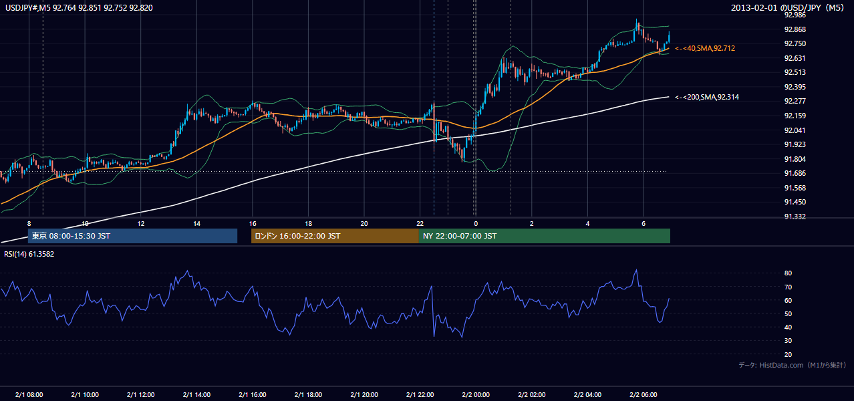Click the RSI(14) 61.3582 indicator label
Screen dimensions: 854x401
(29, 254)
